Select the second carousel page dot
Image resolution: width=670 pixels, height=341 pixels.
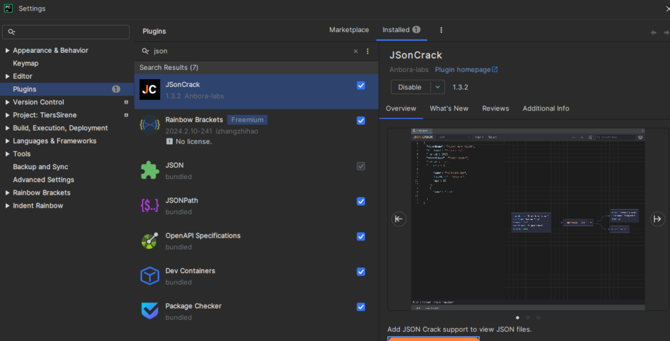pyautogui.click(x=528, y=317)
